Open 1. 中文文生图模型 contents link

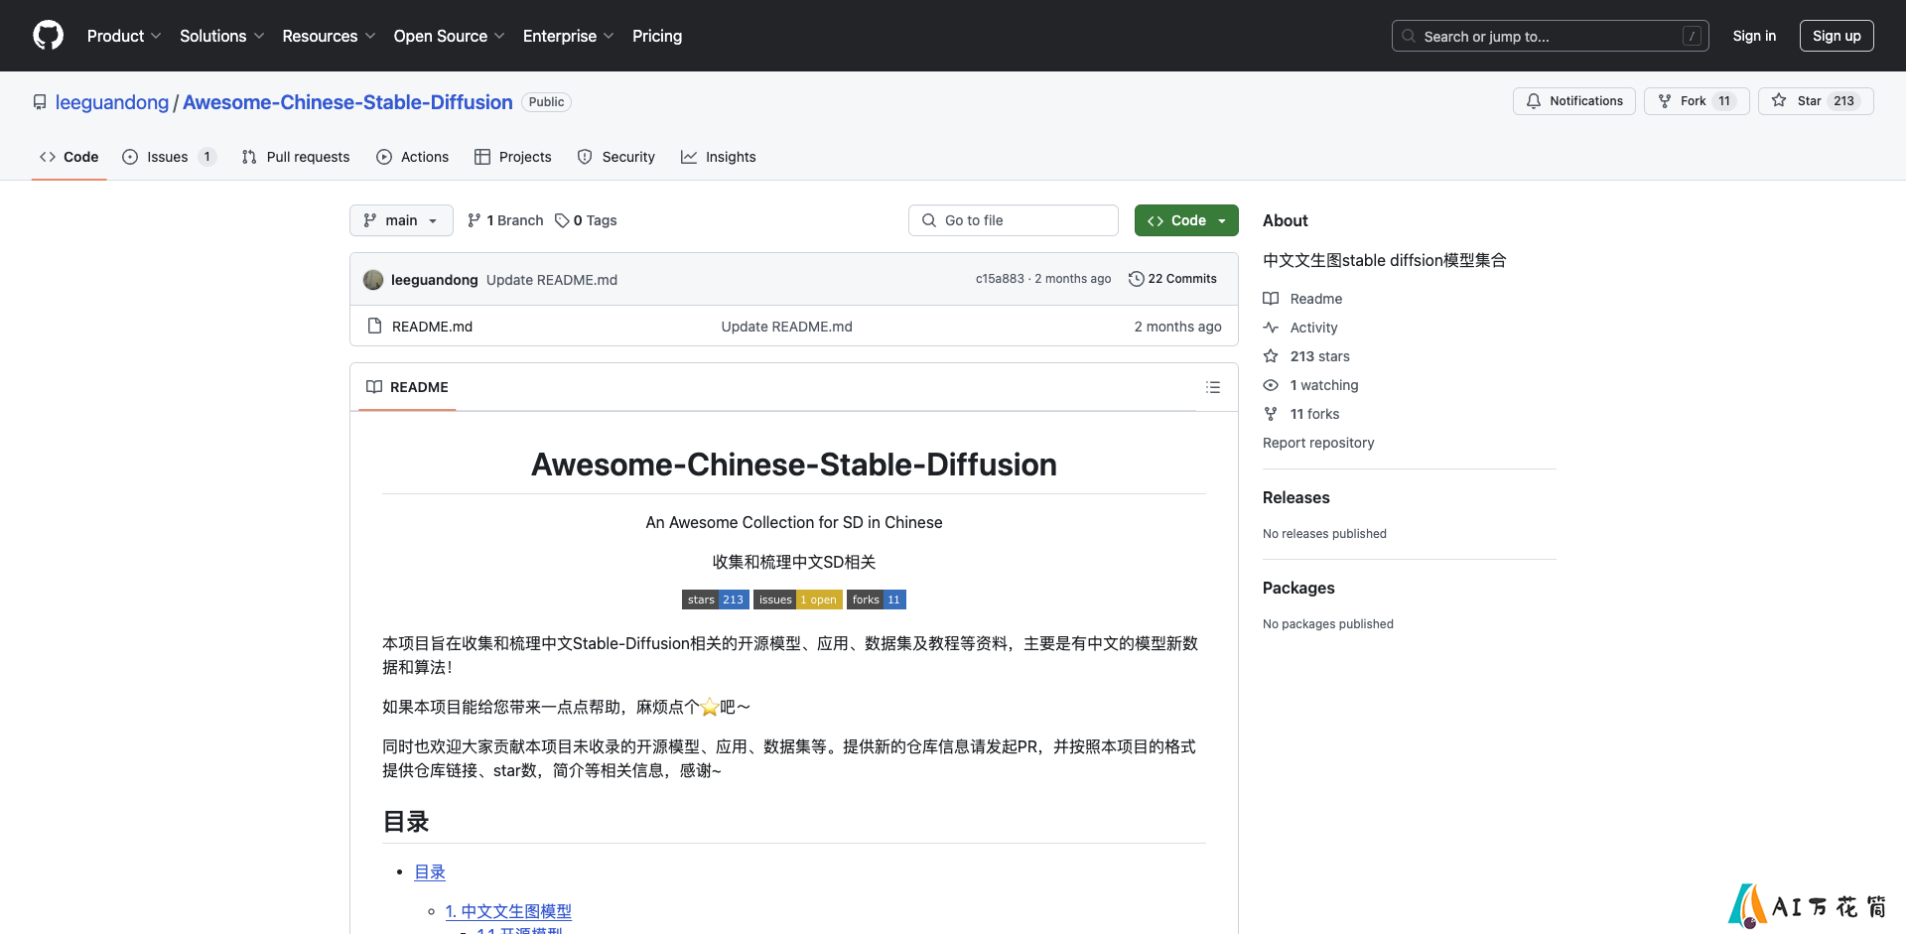click(508, 911)
